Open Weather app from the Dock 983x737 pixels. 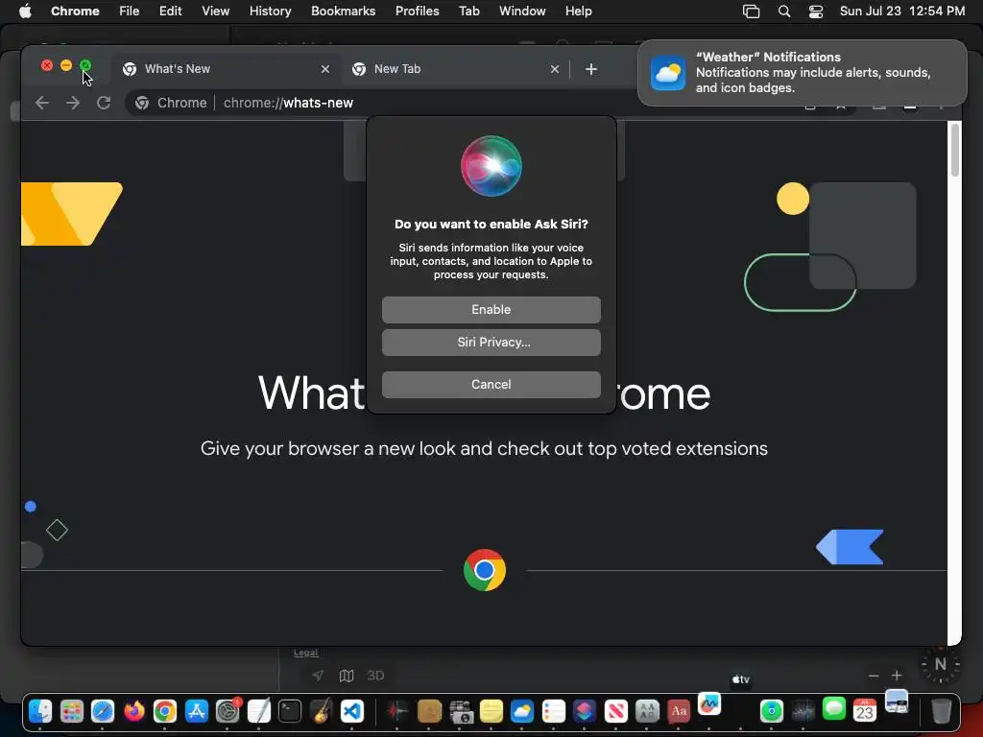tap(522, 711)
